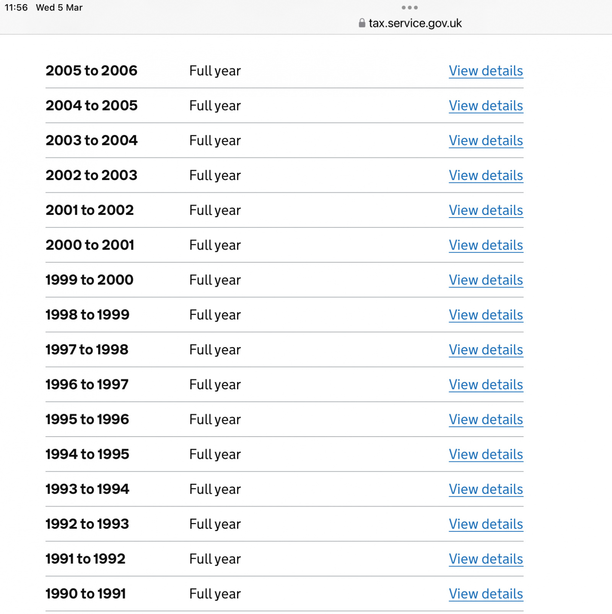Open the three-dot multitasking menu
This screenshot has width=612, height=614.
click(410, 8)
